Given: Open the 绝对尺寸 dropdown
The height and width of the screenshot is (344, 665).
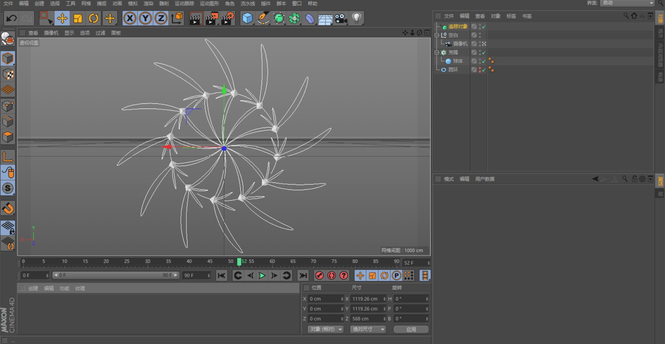Looking at the screenshot, I should (x=368, y=329).
